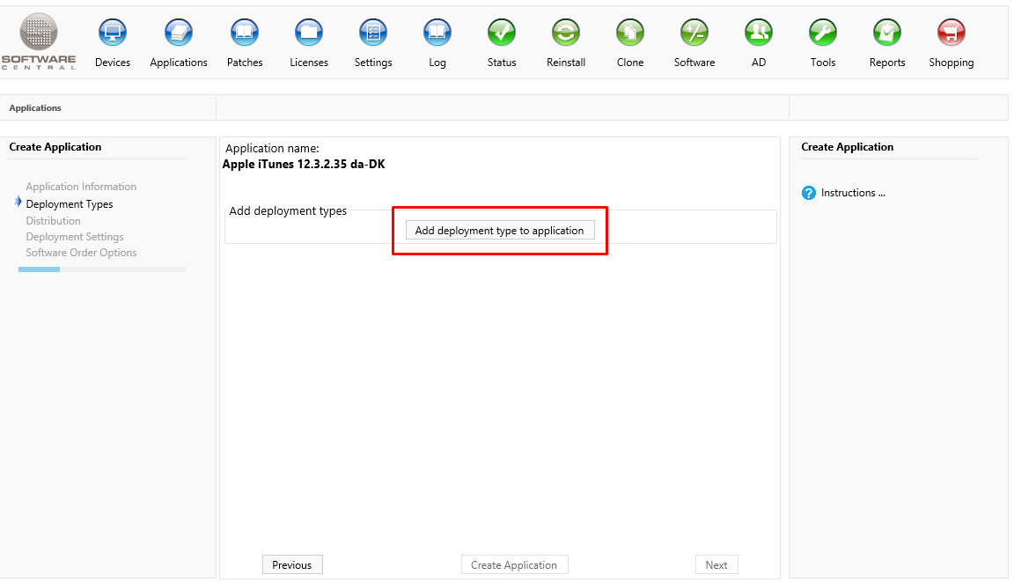Select the Deployment Types wizard step
The width and height of the screenshot is (1014, 582).
[x=70, y=204]
